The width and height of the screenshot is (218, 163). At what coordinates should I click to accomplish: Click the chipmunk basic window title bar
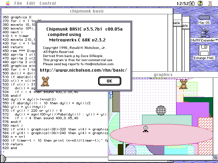[87, 11]
